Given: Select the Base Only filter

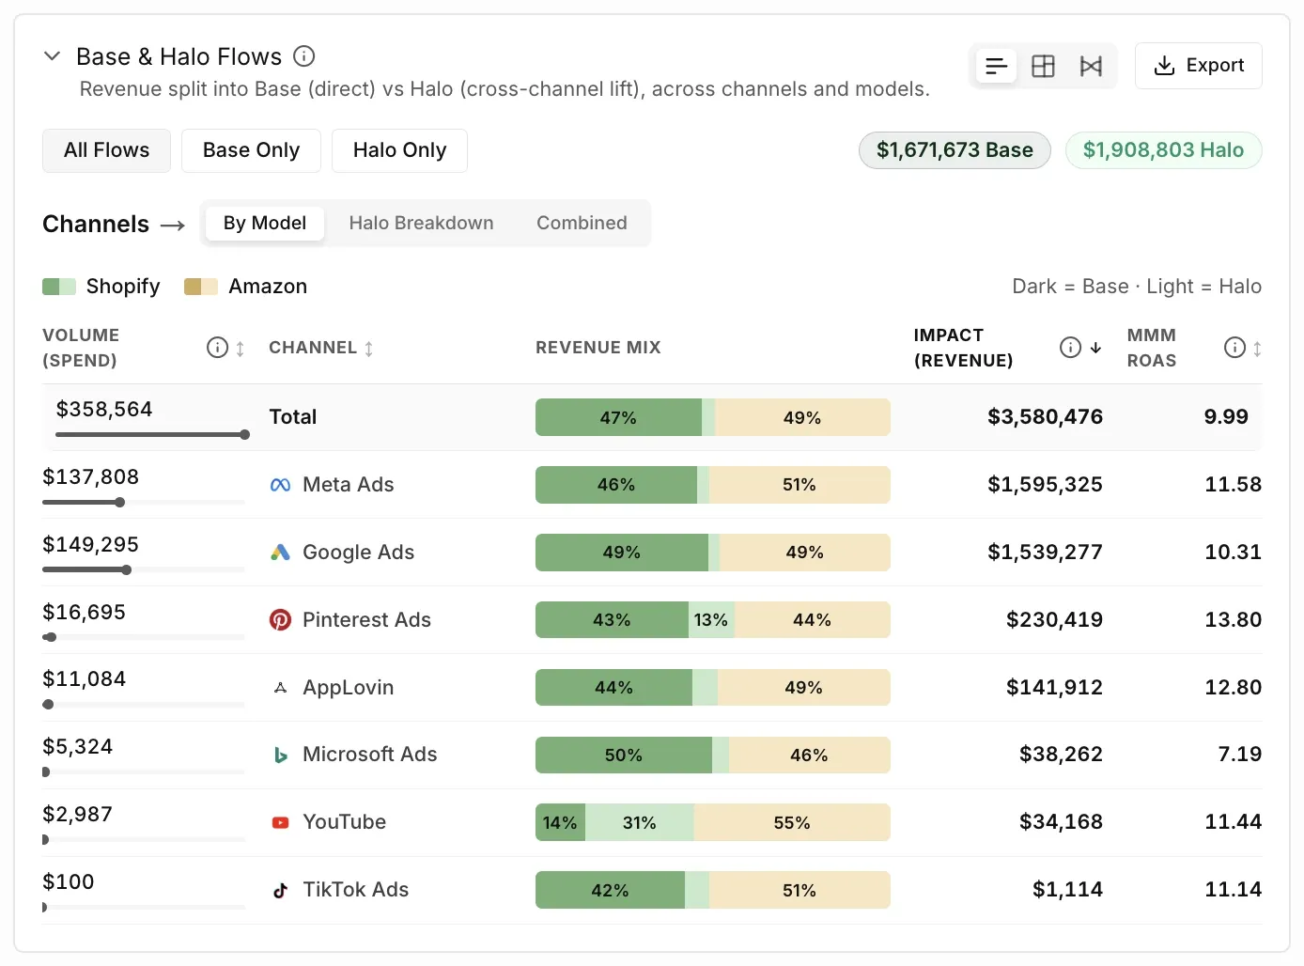Looking at the screenshot, I should (x=251, y=150).
